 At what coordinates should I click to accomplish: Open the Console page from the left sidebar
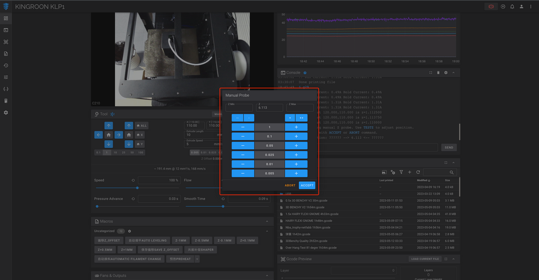coord(6,30)
